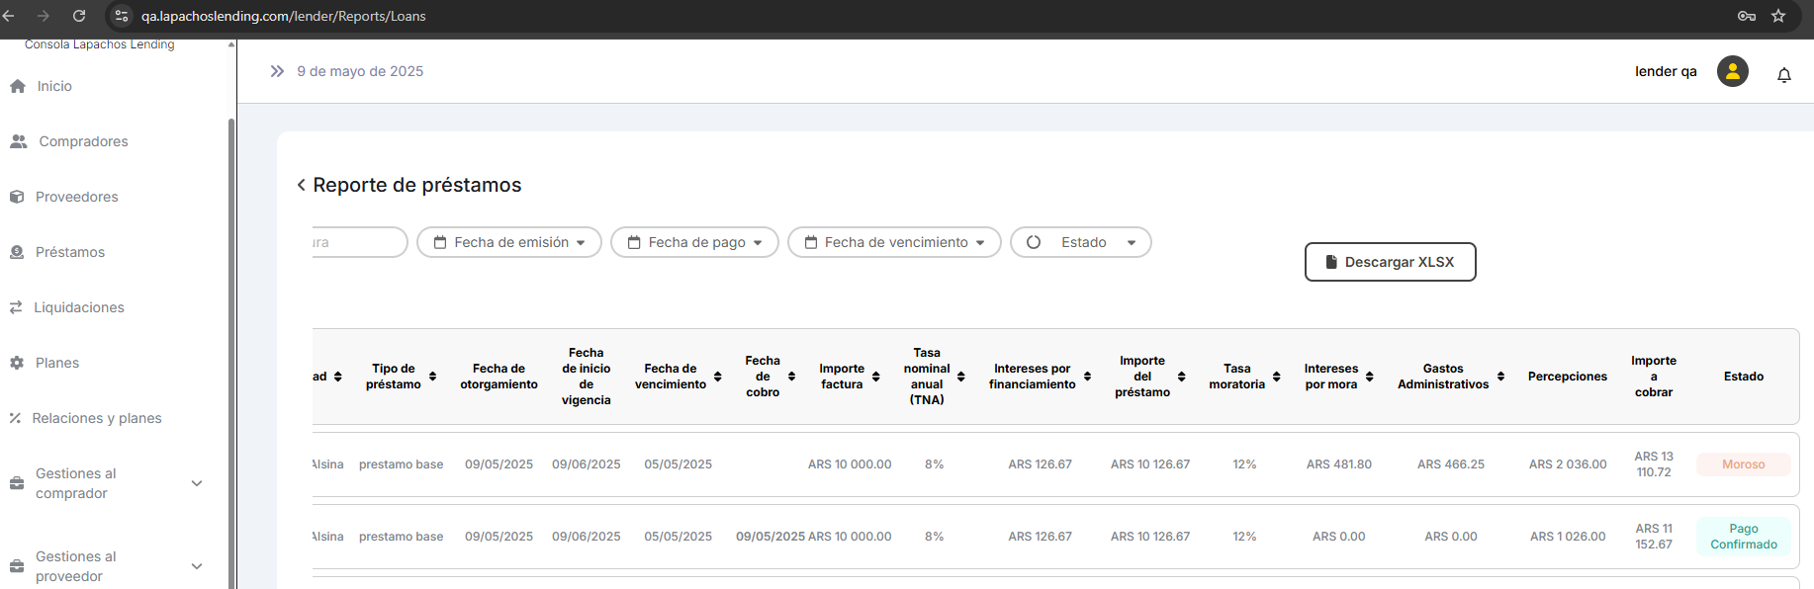Download report with Descargar XLSX button
This screenshot has width=1814, height=589.
click(1390, 262)
